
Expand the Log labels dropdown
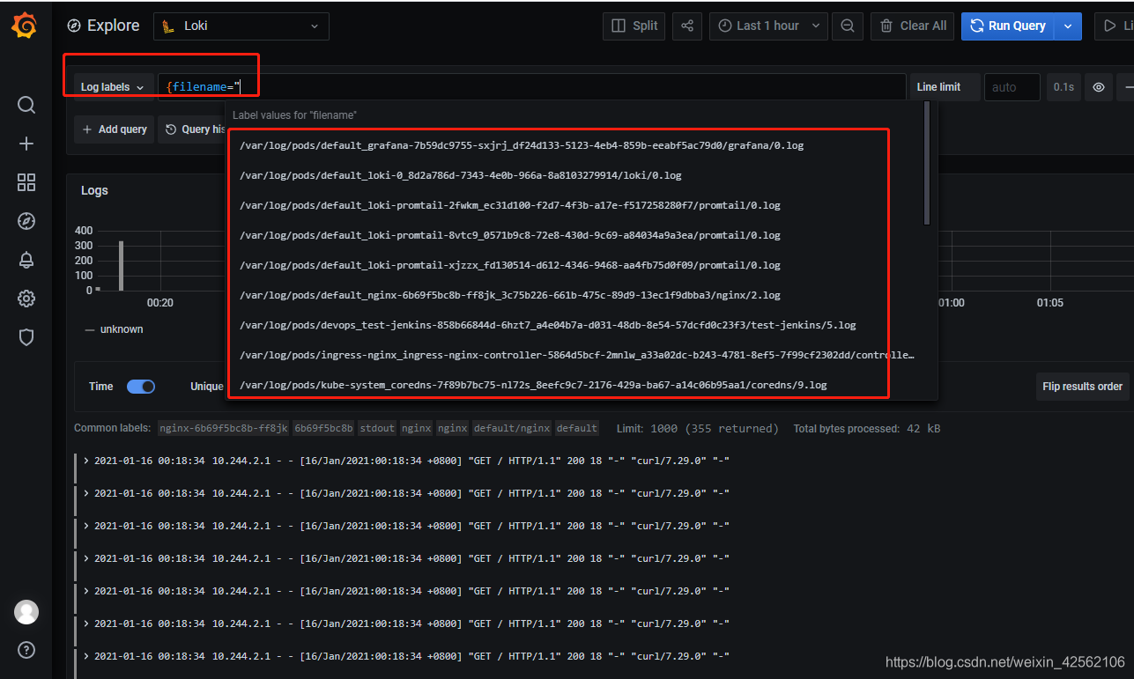click(112, 87)
